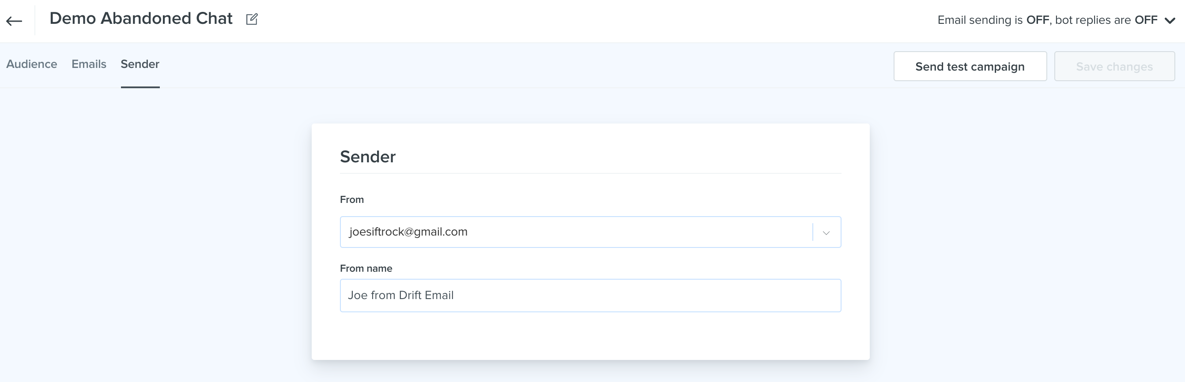This screenshot has width=1185, height=382.
Task: Click the From name field label
Action: pos(366,269)
